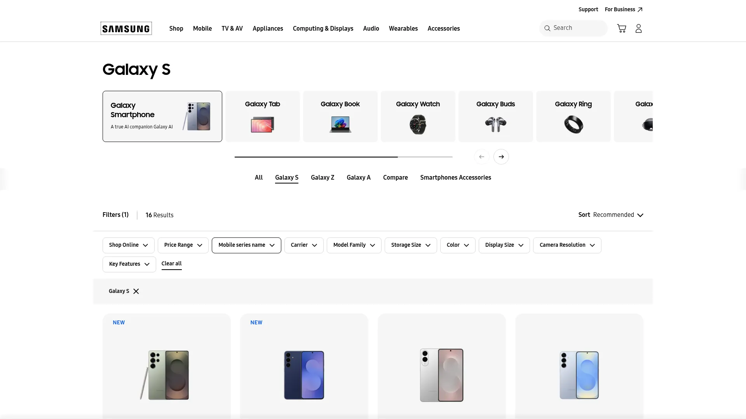Viewport: 746px width, 419px height.
Task: Click the carousel next arrow
Action: point(501,157)
